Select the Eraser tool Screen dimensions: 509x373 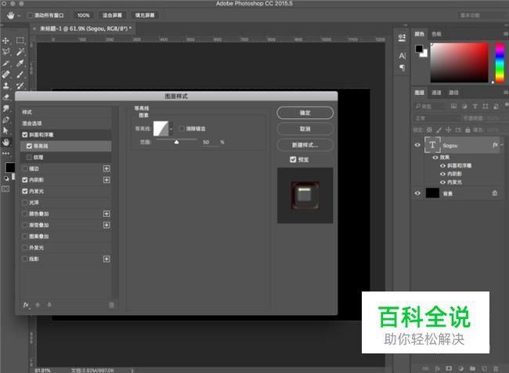(5, 97)
